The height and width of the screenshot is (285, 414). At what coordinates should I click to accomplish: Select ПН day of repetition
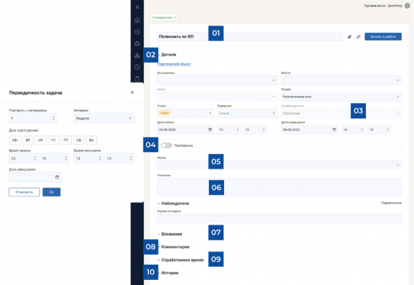[15, 140]
